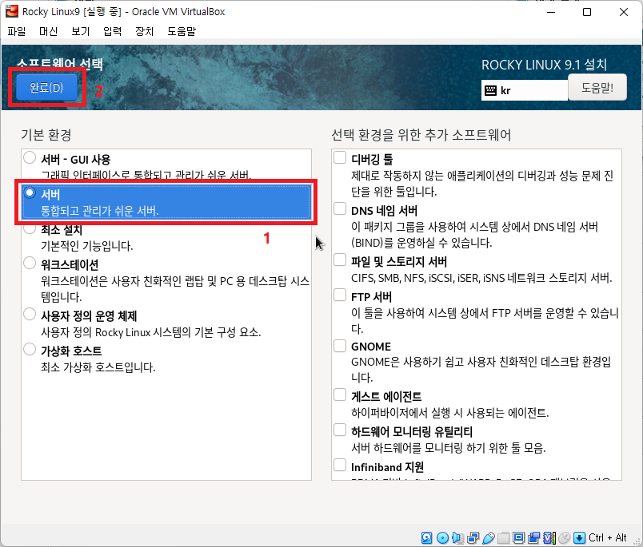Open the 보기 menu
643x547 pixels.
tap(80, 31)
